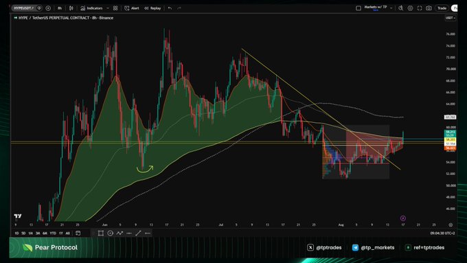This screenshot has height=263, width=467.
Task: Set date range to 6M
Action: [45, 233]
